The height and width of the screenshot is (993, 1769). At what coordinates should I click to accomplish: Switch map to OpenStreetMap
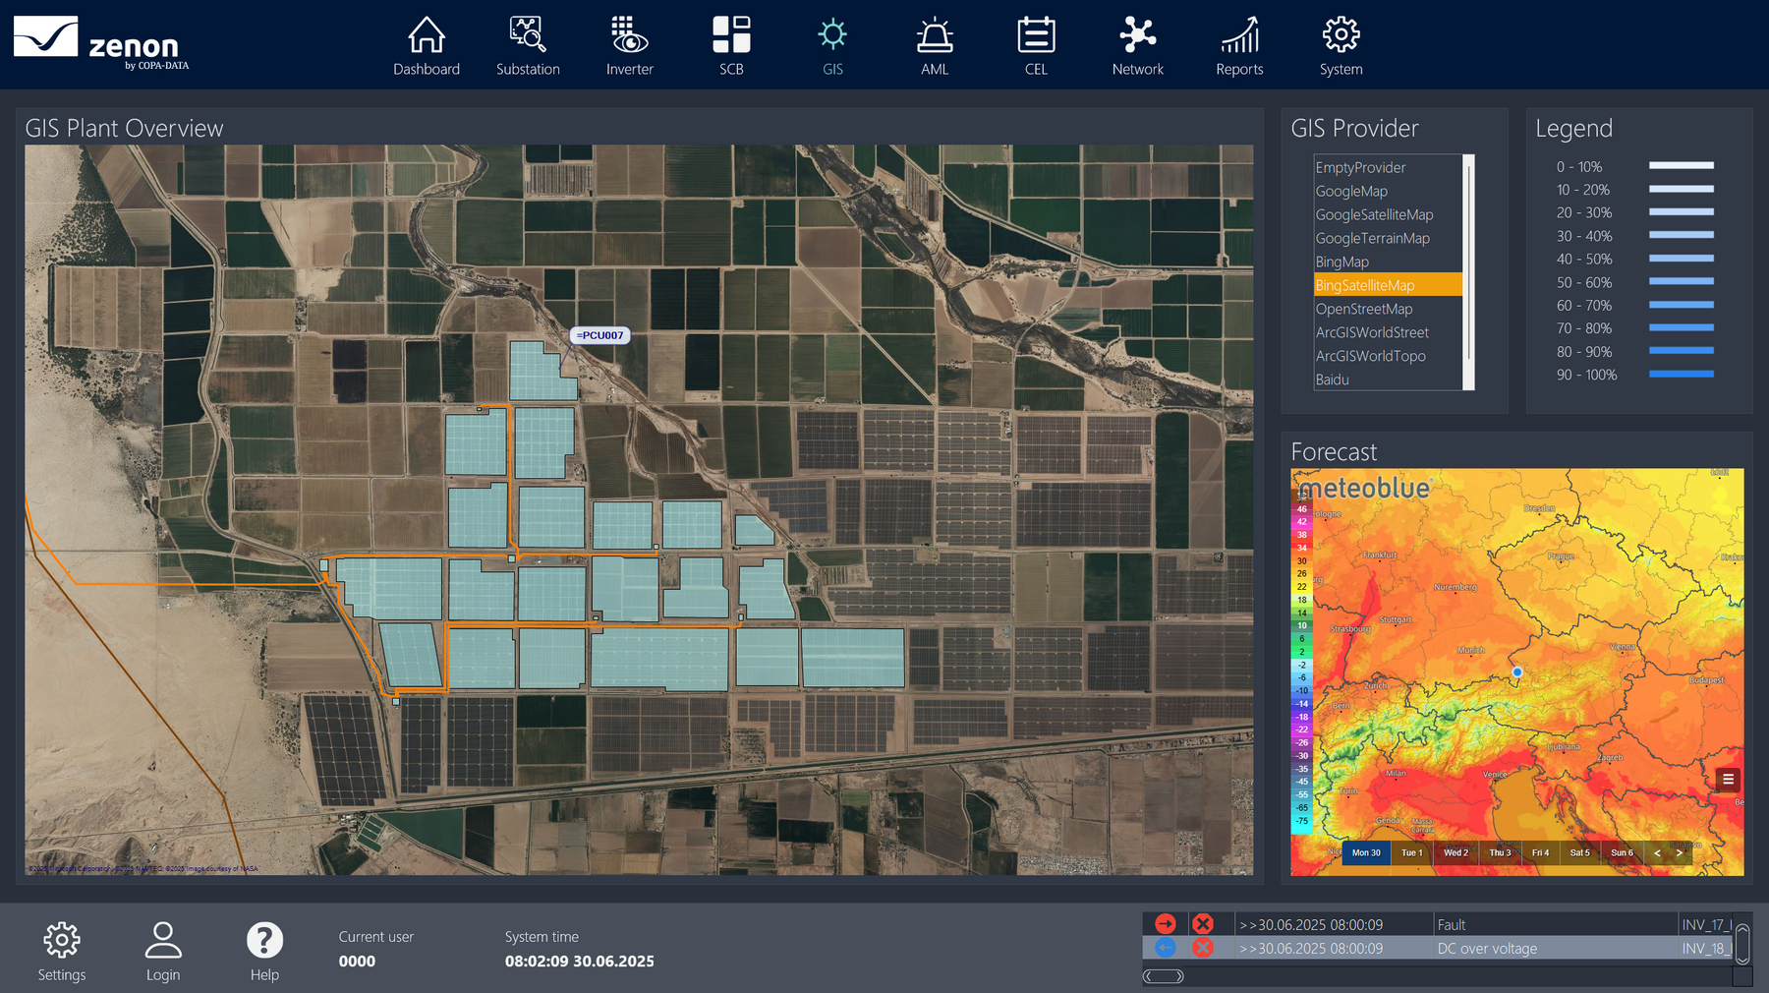coord(1388,309)
